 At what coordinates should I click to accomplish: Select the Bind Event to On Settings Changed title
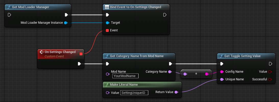pos(136,7)
